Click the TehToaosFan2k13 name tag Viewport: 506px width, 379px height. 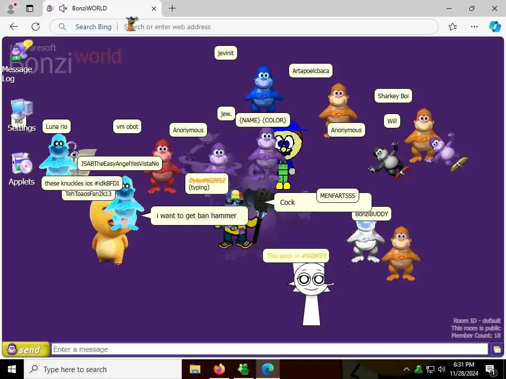tap(88, 194)
